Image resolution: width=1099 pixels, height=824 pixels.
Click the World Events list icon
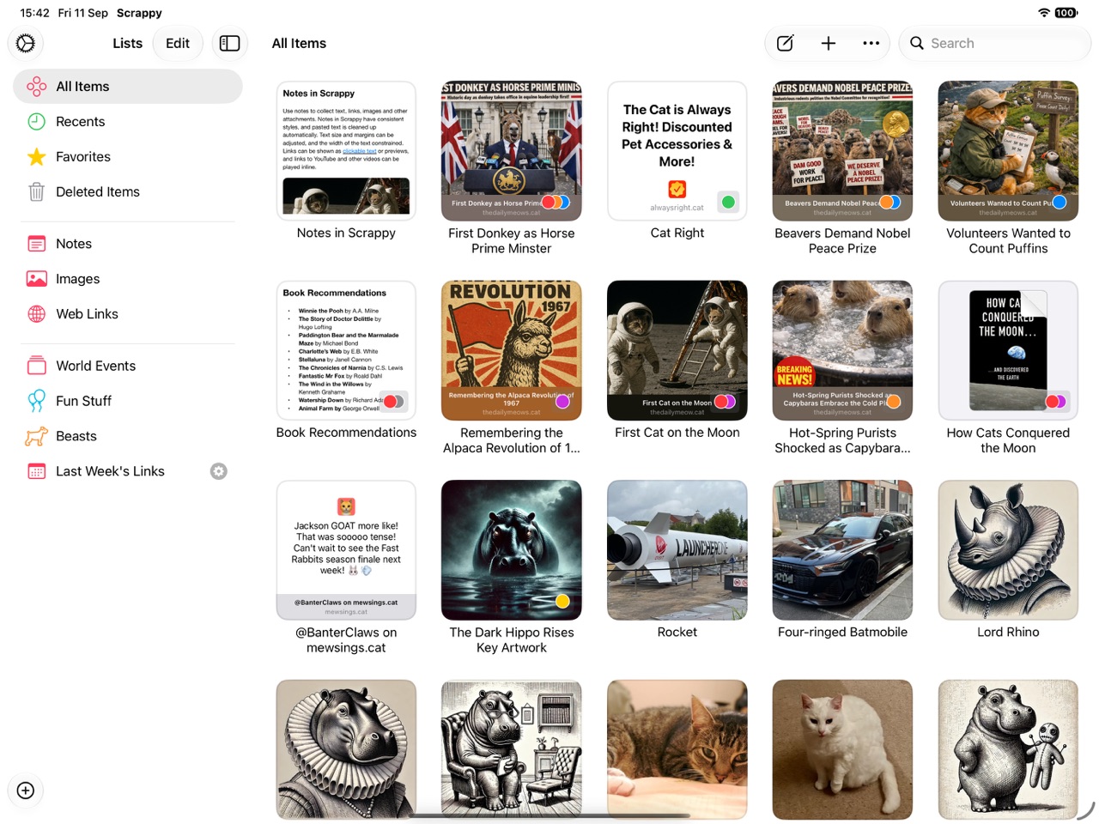pyautogui.click(x=37, y=366)
